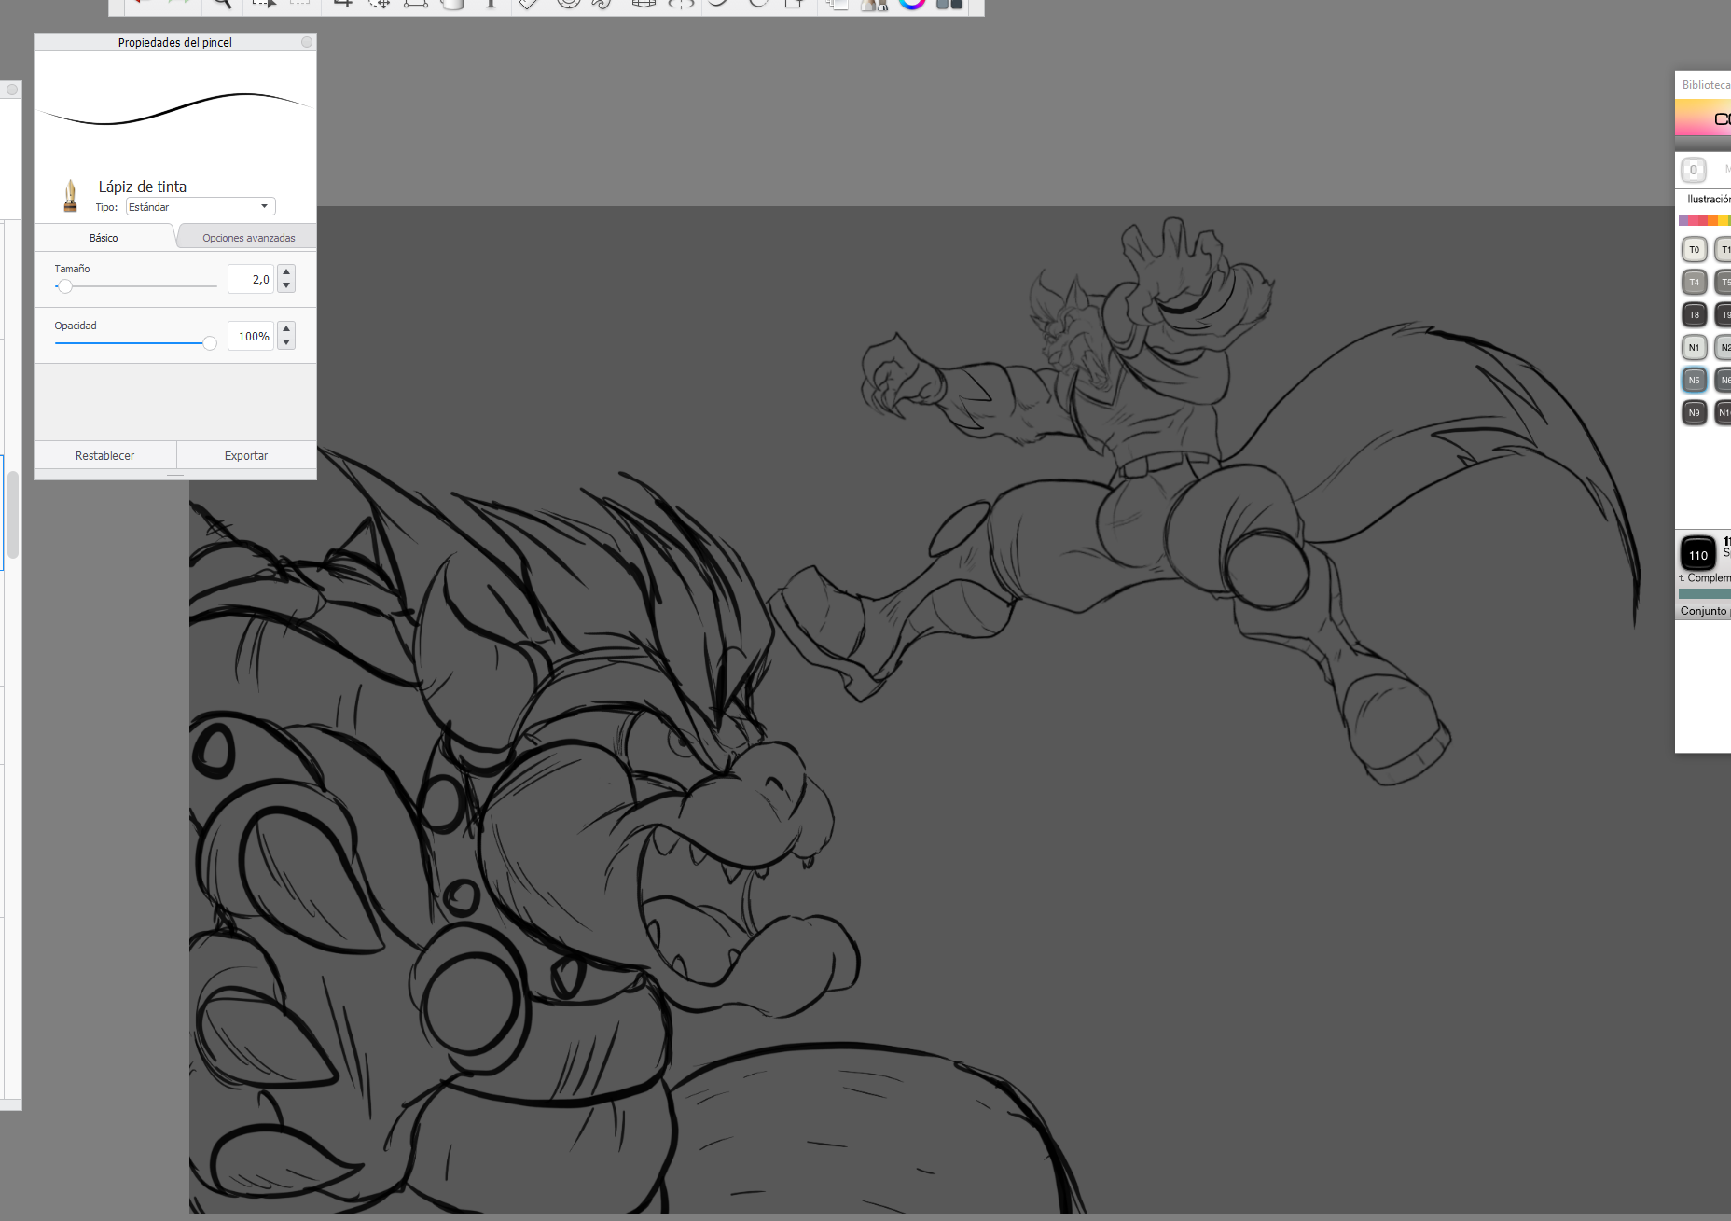This screenshot has height=1221, width=1731.
Task: Pick the T8 Copic color swatch
Action: click(1694, 314)
